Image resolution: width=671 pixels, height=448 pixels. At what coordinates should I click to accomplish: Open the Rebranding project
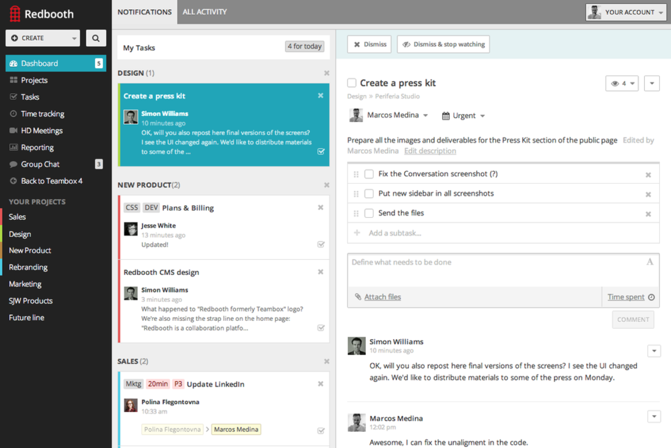click(28, 267)
